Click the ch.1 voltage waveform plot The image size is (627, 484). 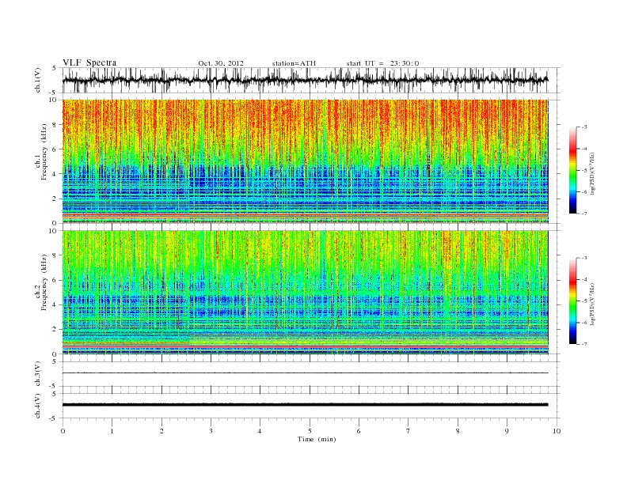[311, 80]
